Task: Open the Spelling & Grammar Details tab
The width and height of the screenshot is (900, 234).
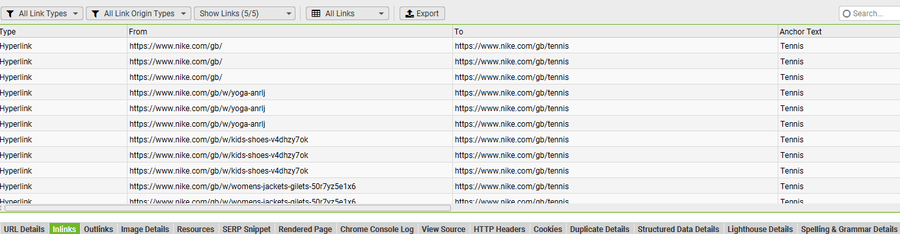Action: [x=849, y=229]
